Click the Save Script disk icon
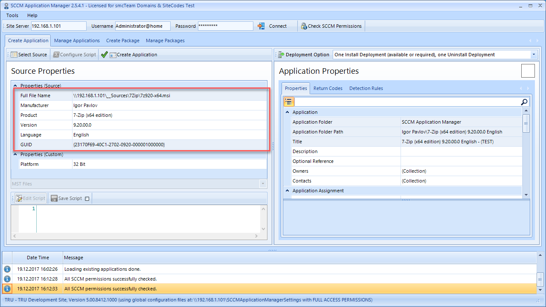Screen dimensions: 546x307 click(54, 198)
